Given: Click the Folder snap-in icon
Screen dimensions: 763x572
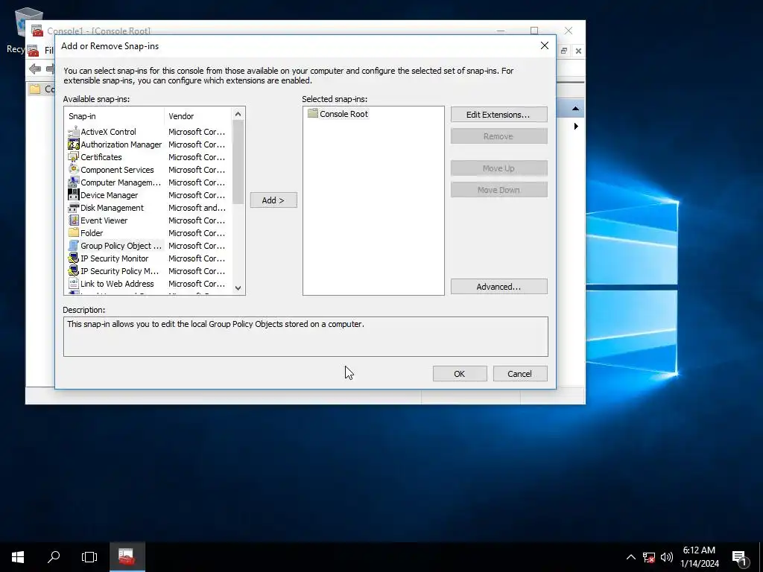Looking at the screenshot, I should coord(74,232).
